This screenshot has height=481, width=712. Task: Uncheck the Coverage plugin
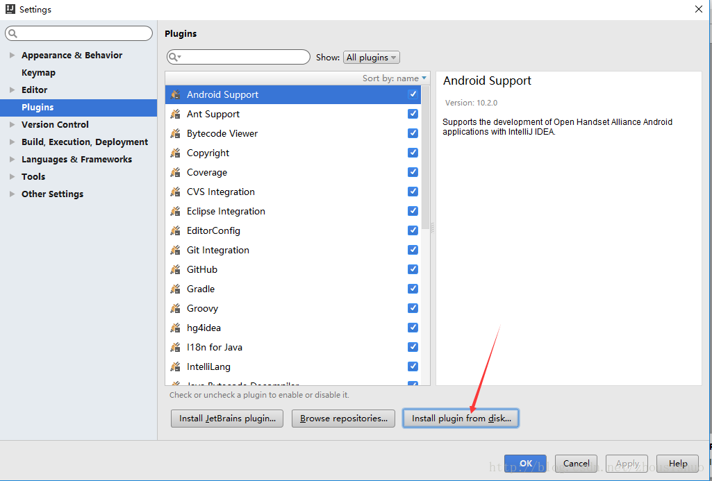tap(413, 172)
